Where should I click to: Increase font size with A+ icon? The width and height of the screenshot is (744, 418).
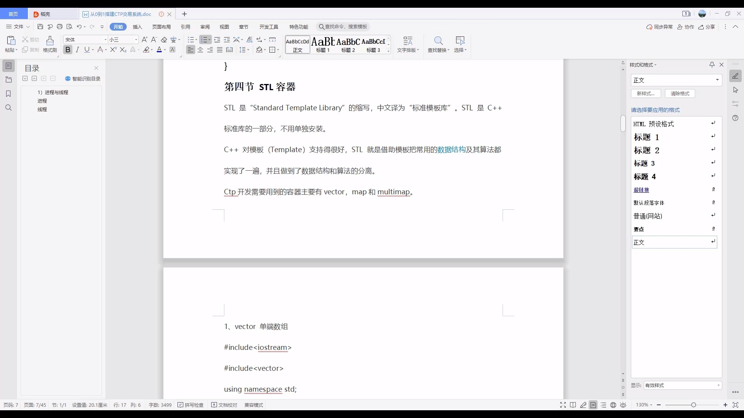[145, 39]
